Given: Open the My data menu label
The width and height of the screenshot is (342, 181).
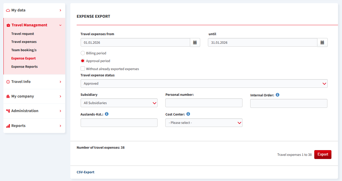Looking at the screenshot, I should 18,10.
